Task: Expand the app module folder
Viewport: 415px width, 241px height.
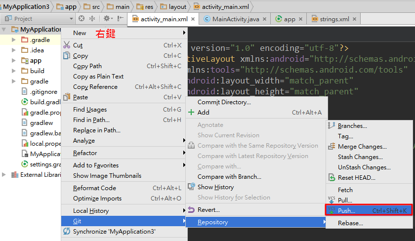Action: click(x=13, y=60)
